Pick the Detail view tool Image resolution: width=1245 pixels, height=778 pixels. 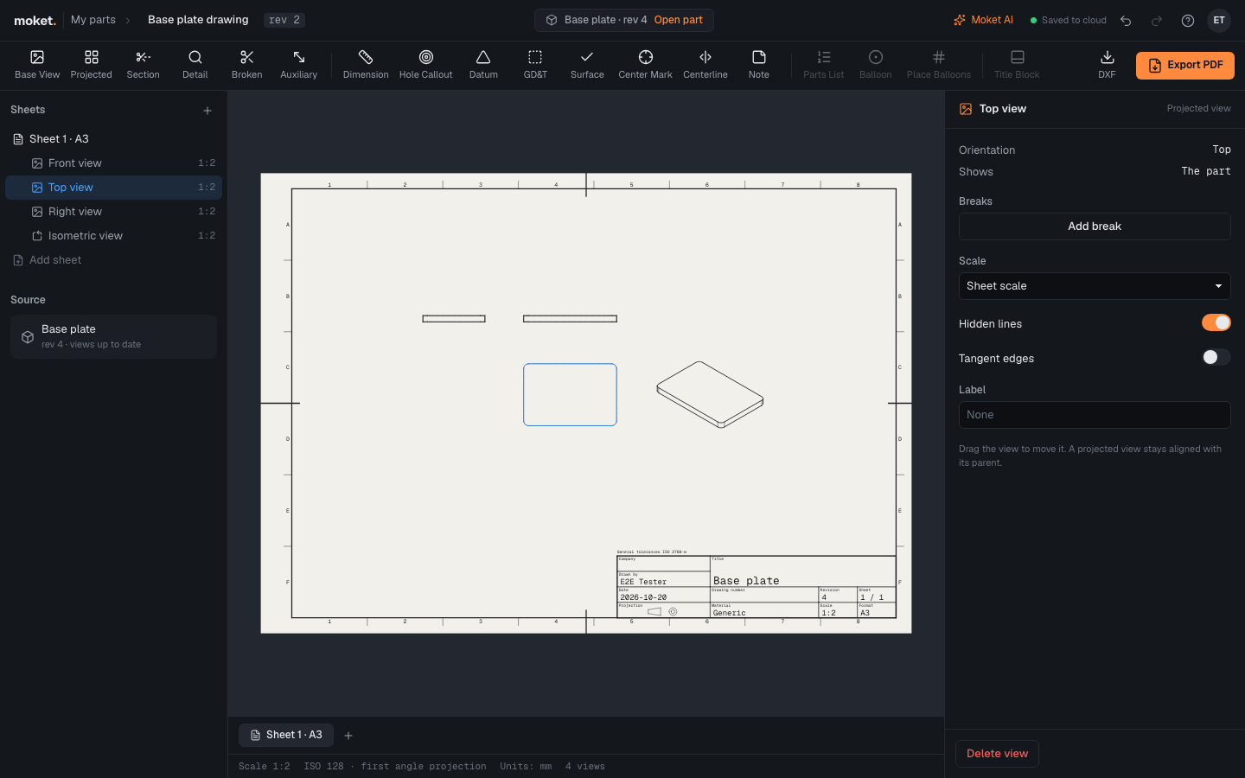(x=195, y=65)
